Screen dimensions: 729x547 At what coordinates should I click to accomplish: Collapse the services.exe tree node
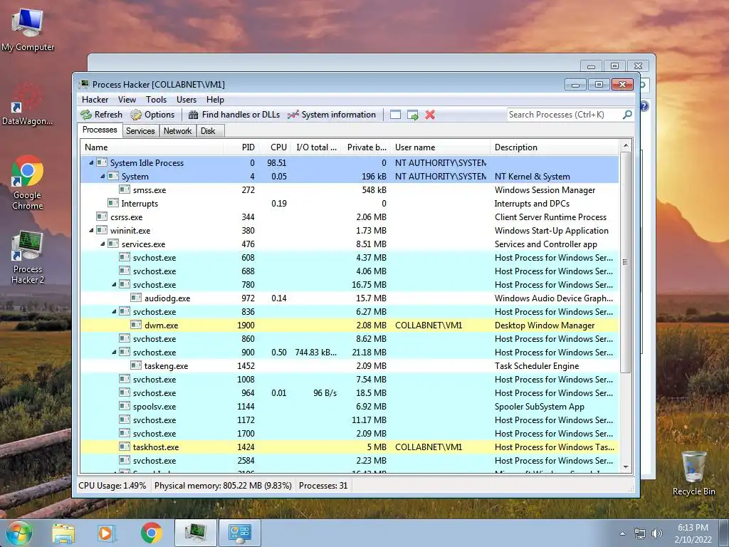click(103, 244)
